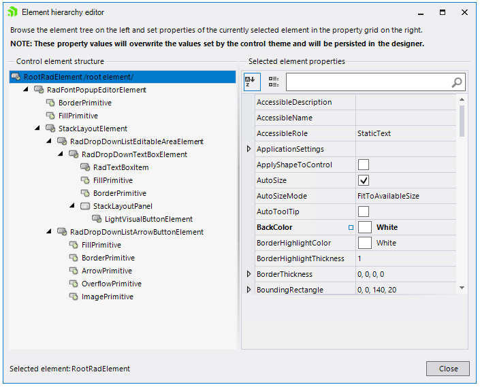480x387 pixels.
Task: Collapse the RadFontPopupEditorElement tree node
Action: 26,89
